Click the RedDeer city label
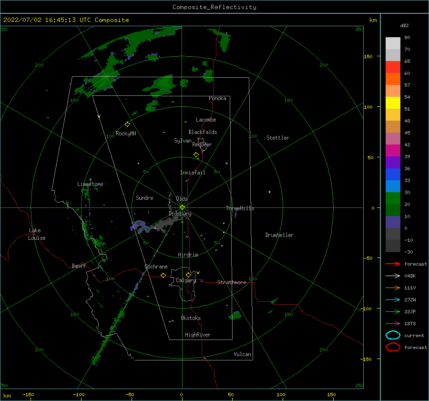 (x=202, y=144)
